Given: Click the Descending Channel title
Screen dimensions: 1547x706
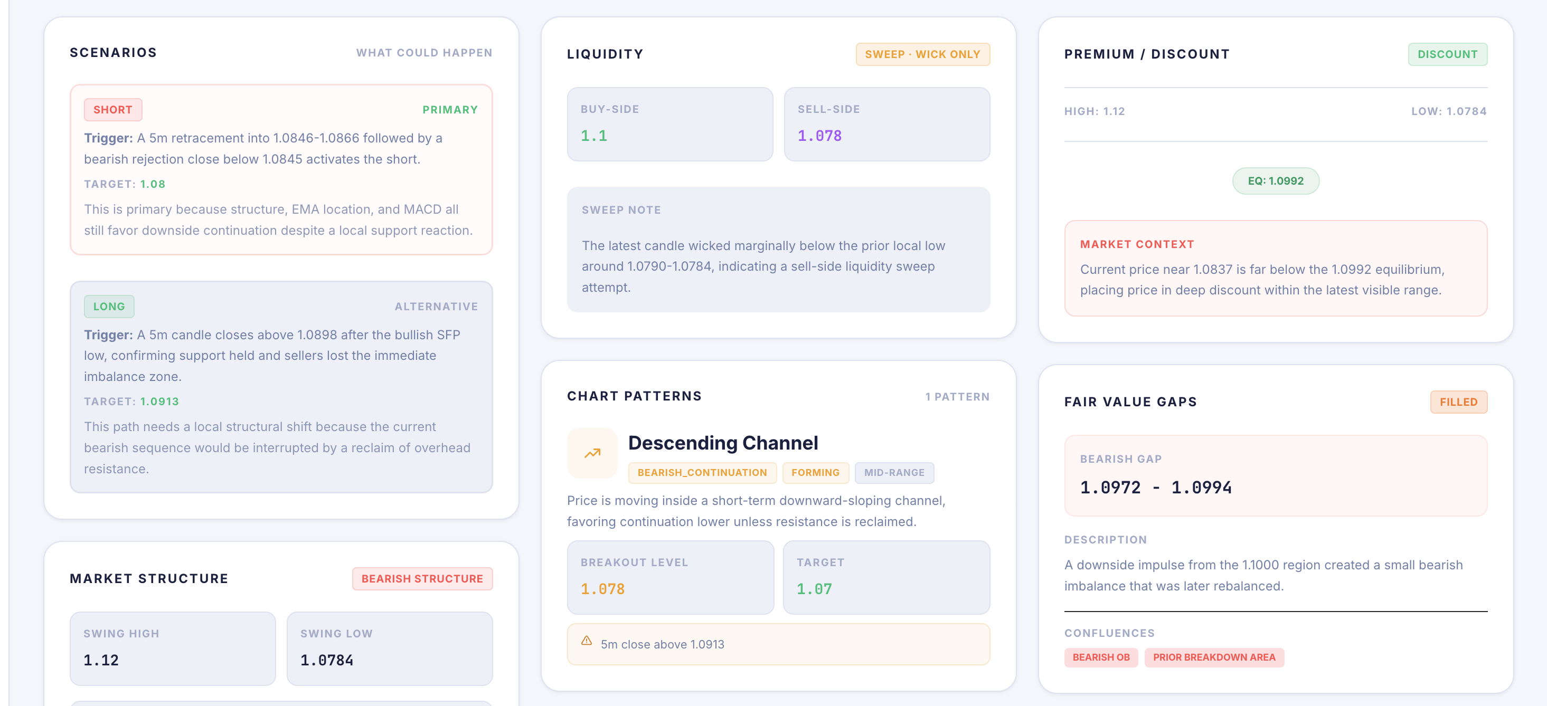Looking at the screenshot, I should click(x=722, y=443).
